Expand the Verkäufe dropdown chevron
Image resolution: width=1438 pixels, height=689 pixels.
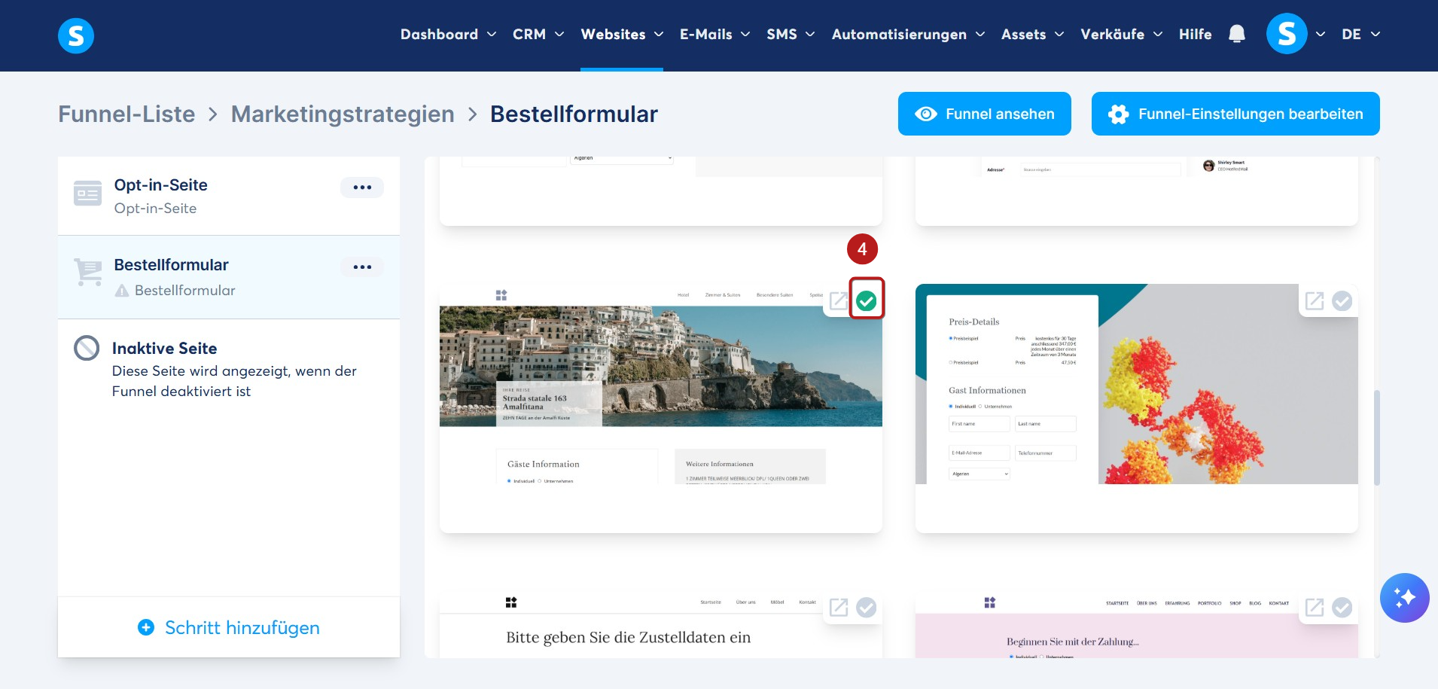click(x=1158, y=35)
